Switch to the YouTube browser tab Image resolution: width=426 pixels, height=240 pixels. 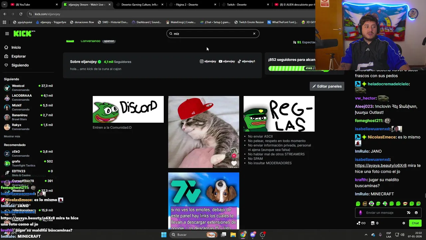33,5
